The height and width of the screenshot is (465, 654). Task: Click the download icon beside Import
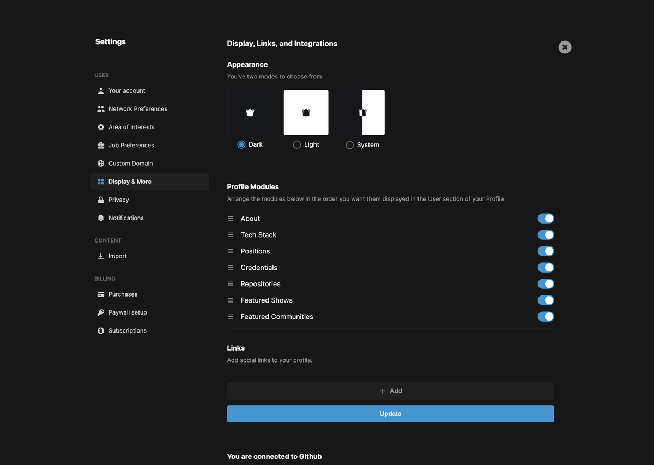(x=101, y=256)
